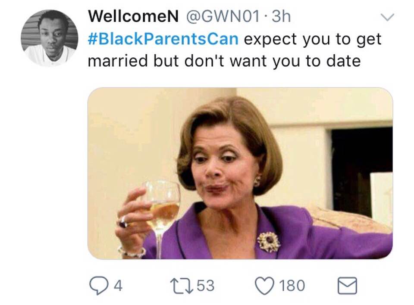The height and width of the screenshot is (305, 414).
Task: Click the 'expect you to get' tweet text
Action: point(313,40)
